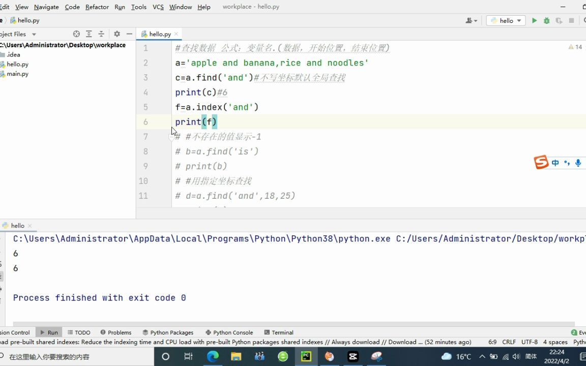Open the Refactor menu
This screenshot has width=586, height=366.
97,7
